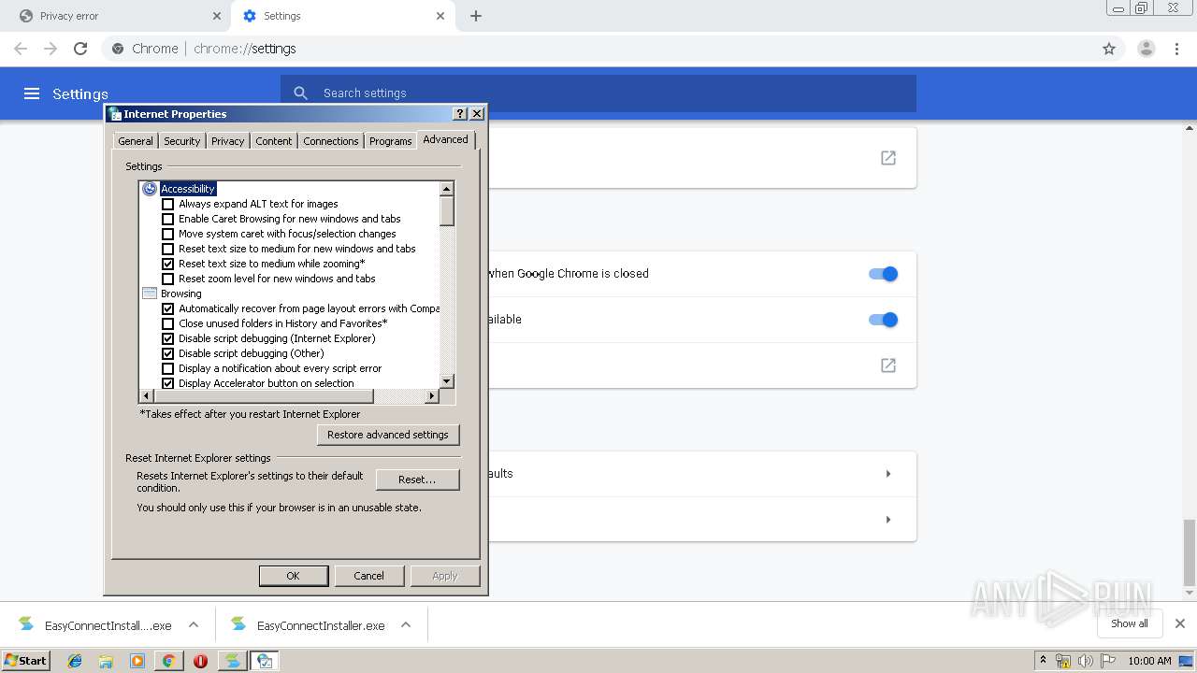1197x673 pixels.
Task: Open a new tab with the plus icon
Action: pyautogui.click(x=476, y=16)
